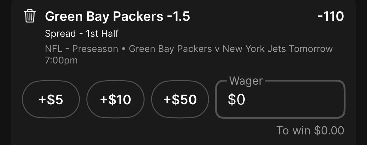Add $50 to the wager
The image size is (367, 145).
tap(180, 99)
